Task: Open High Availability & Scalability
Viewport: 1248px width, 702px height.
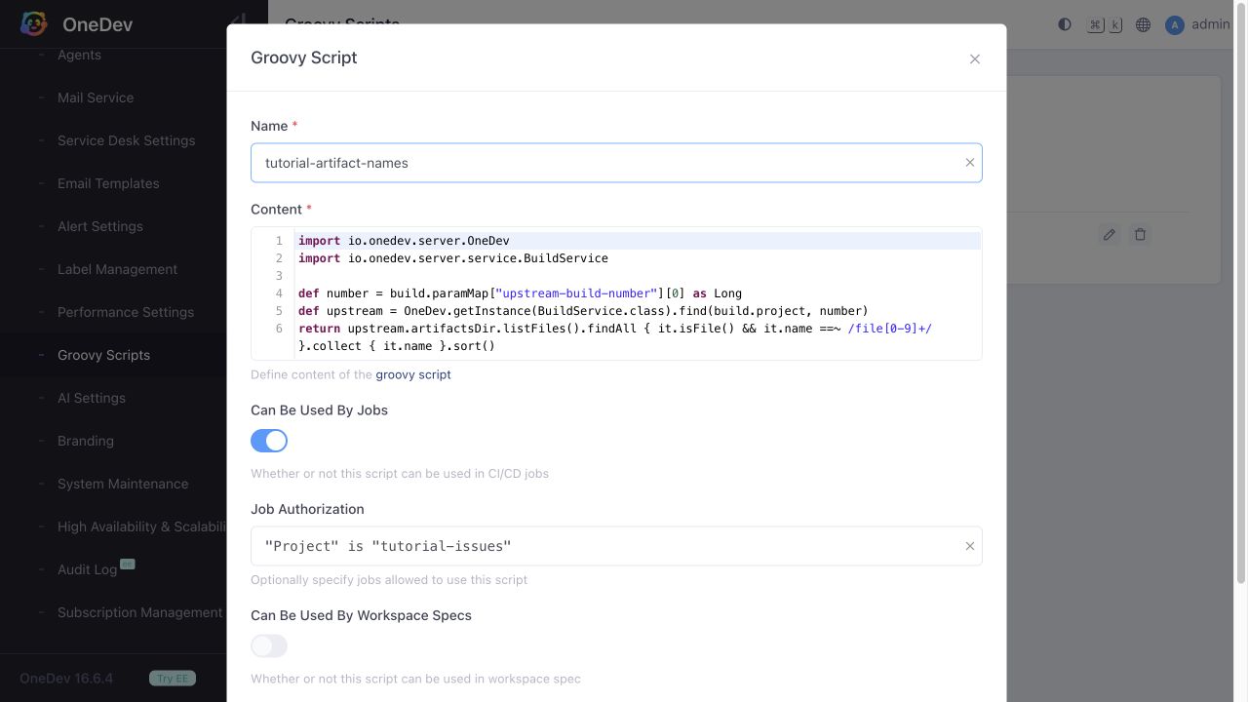Action: click(142, 526)
